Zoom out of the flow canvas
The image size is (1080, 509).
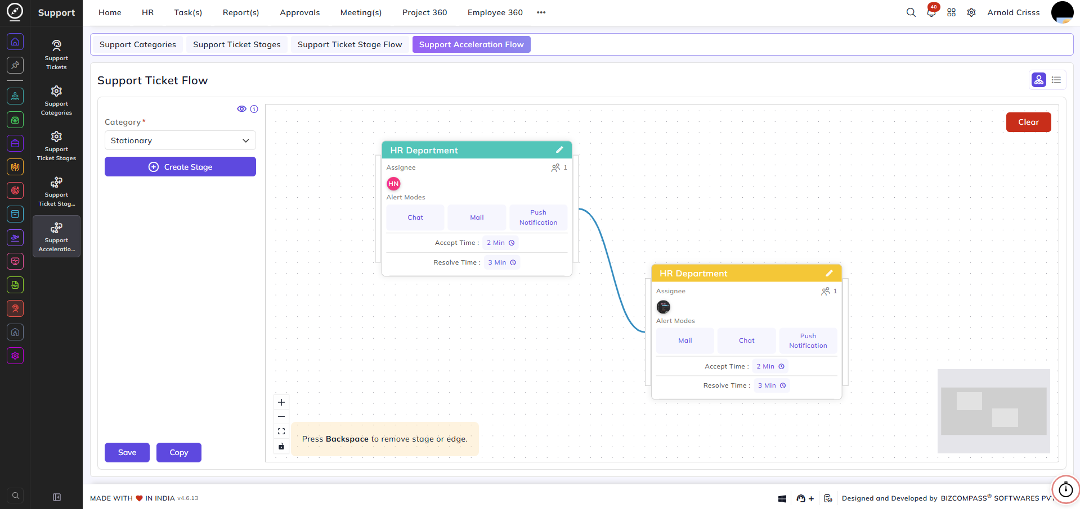click(281, 417)
